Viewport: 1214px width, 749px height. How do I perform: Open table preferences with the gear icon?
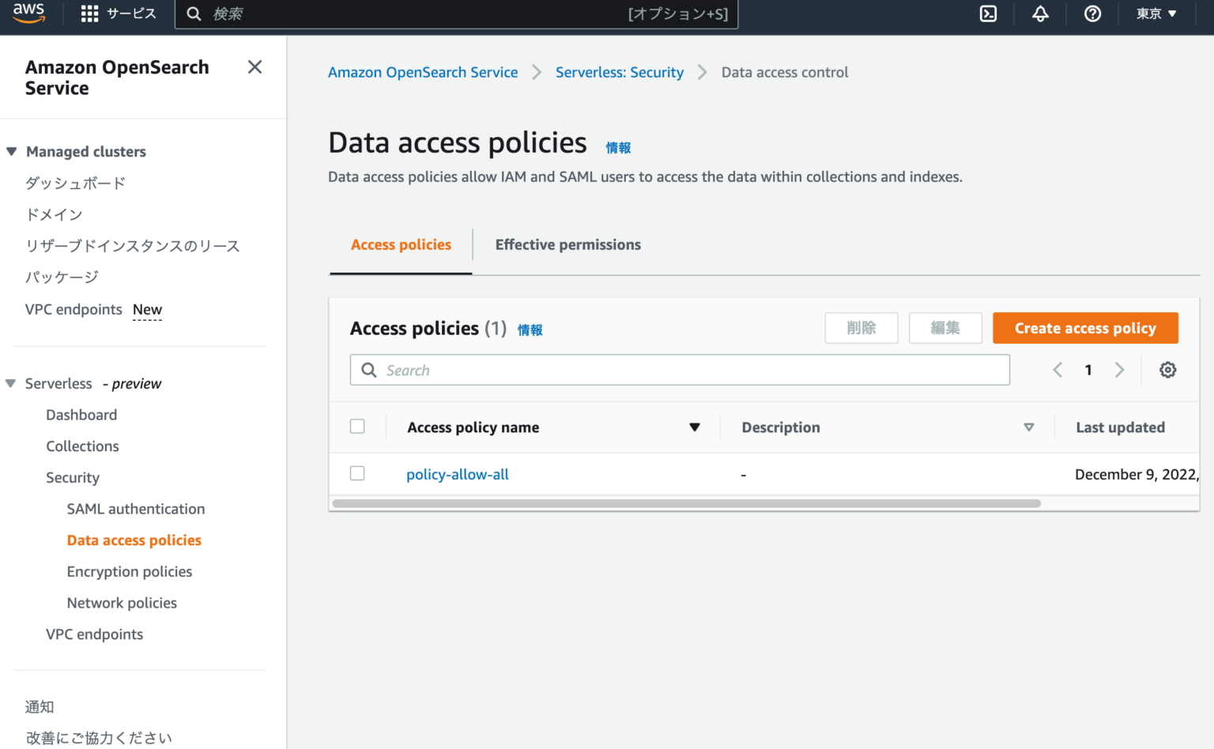[1167, 369]
